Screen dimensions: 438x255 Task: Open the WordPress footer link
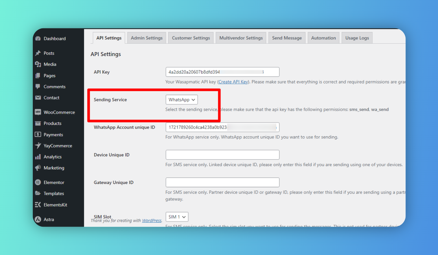(152, 220)
